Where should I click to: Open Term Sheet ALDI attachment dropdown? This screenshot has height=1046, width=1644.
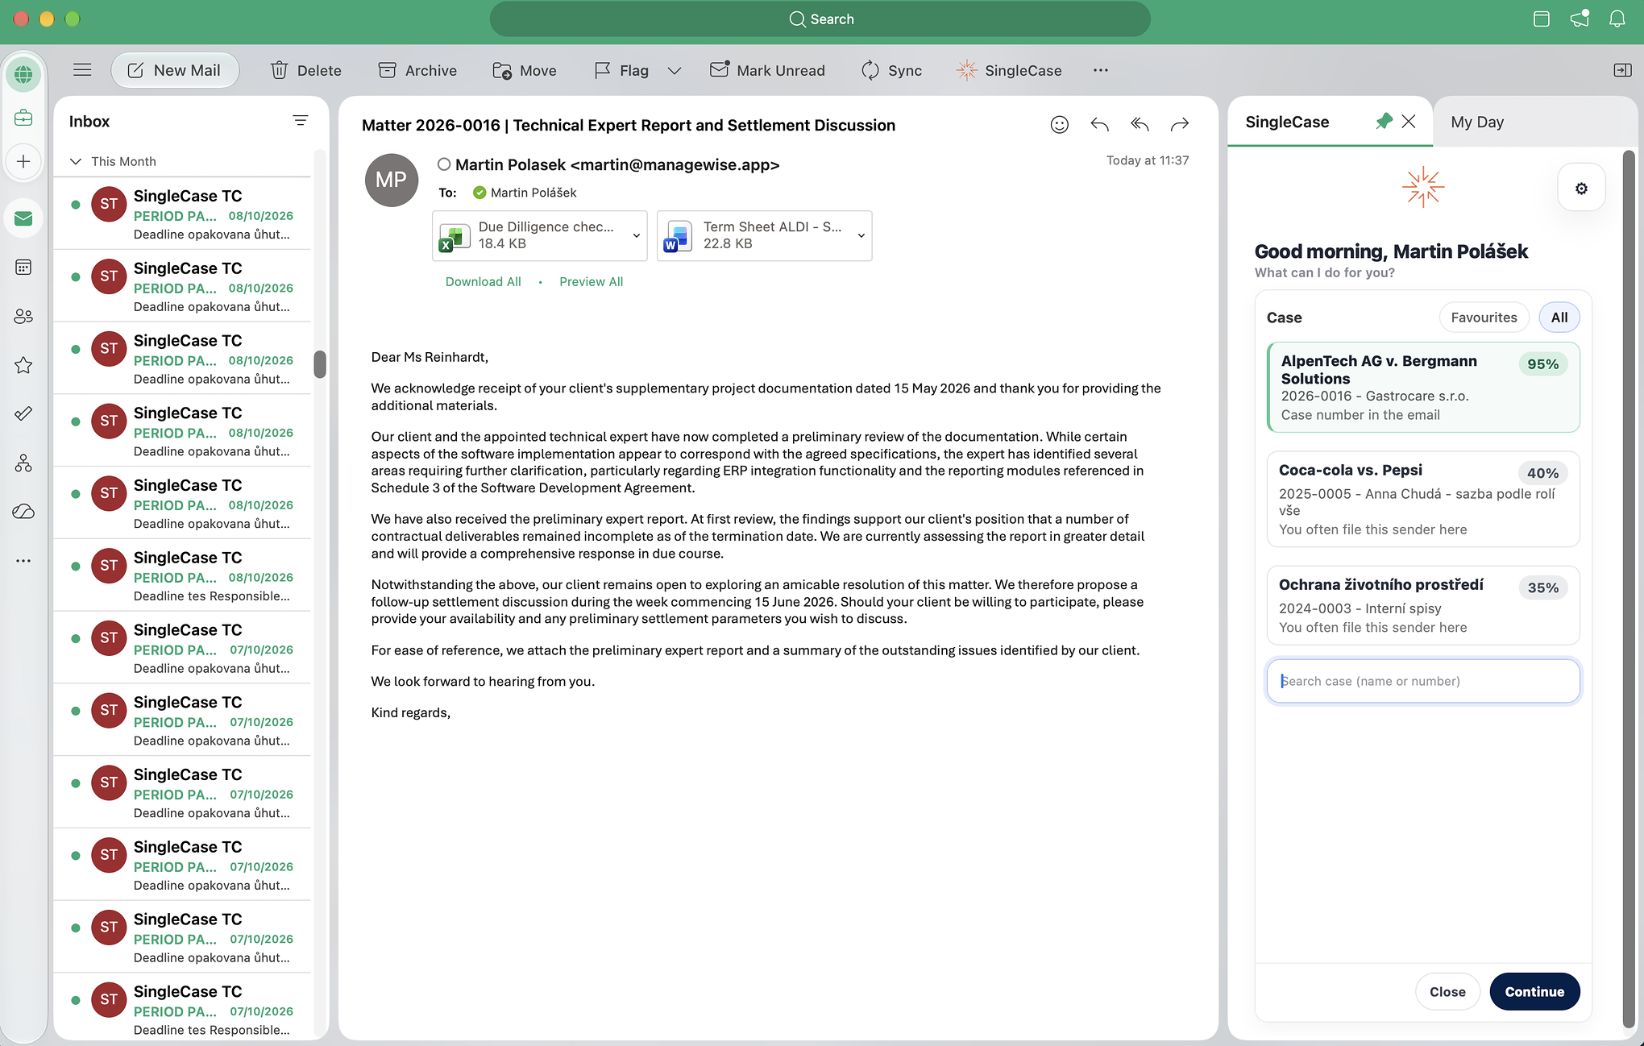click(861, 235)
